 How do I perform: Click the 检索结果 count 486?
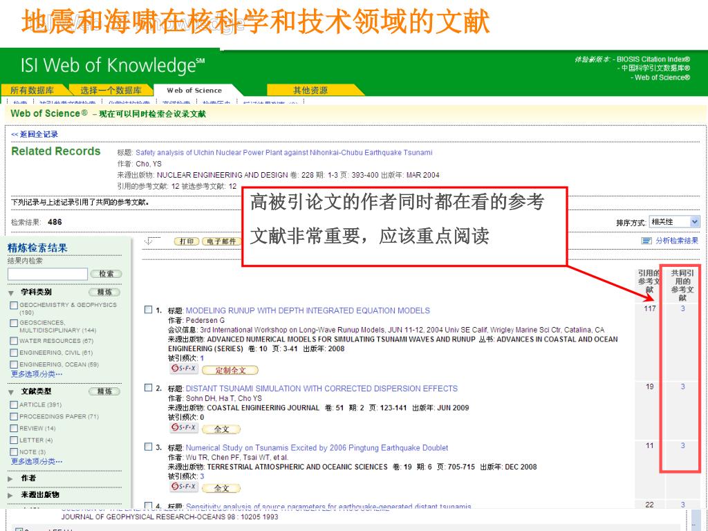coord(55,222)
